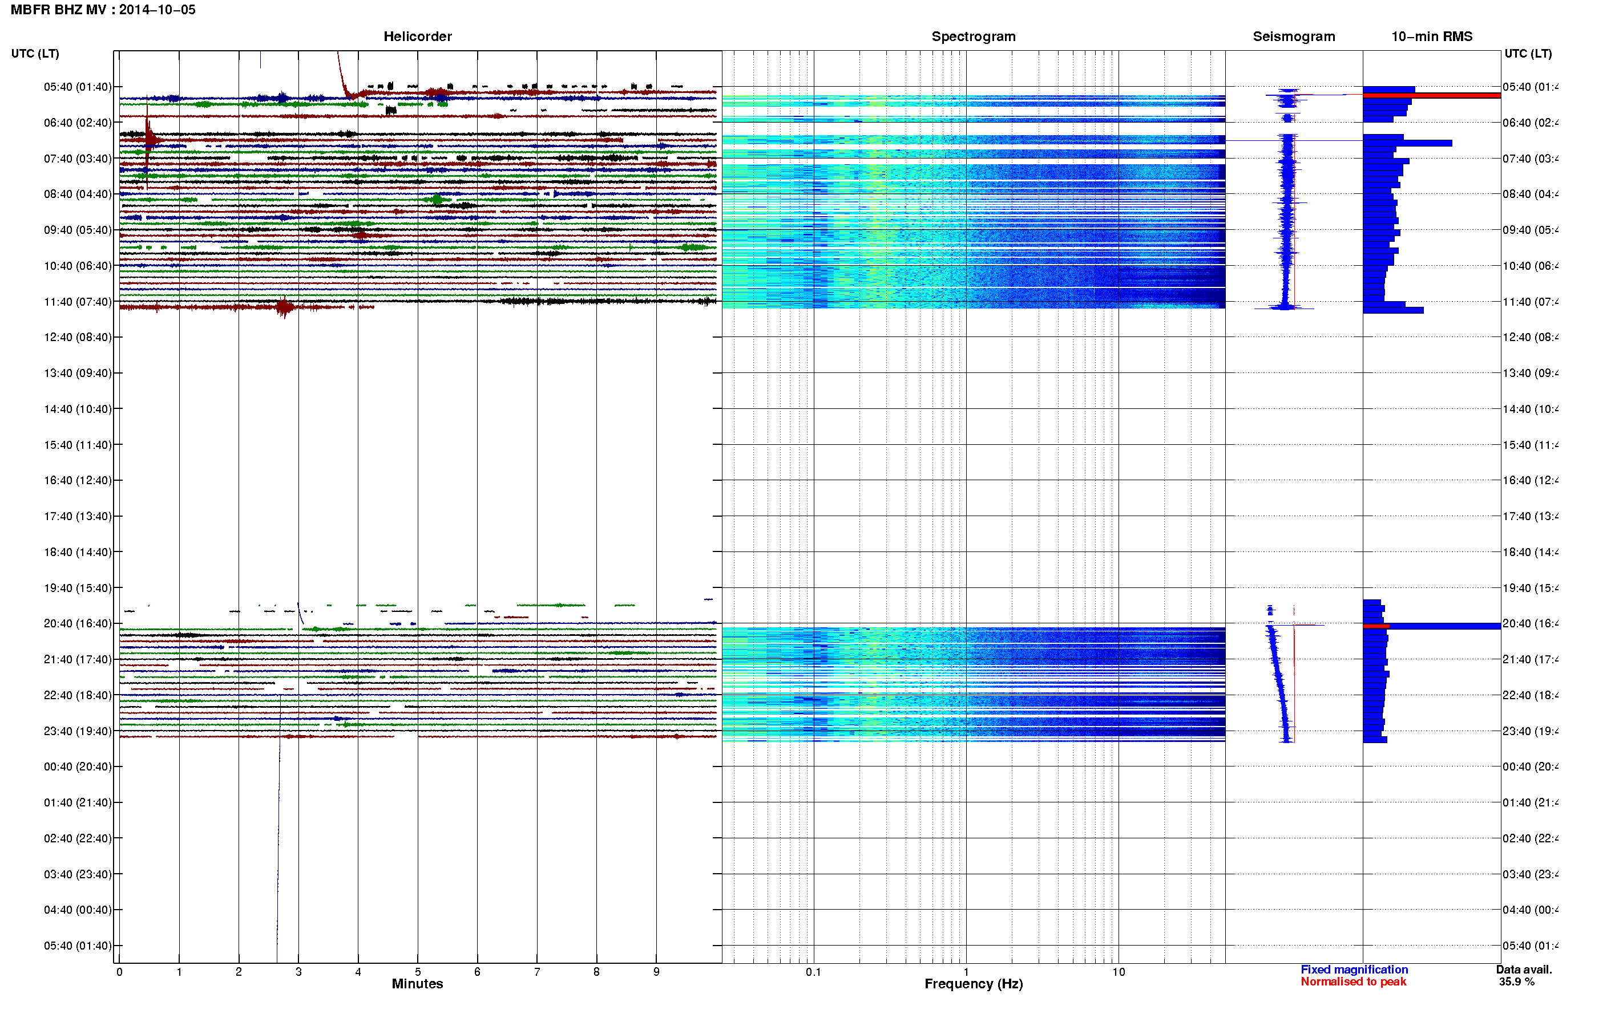Select the 'Helicorder' panel heading
Viewport: 1623px width, 1014px height.
pyautogui.click(x=417, y=36)
